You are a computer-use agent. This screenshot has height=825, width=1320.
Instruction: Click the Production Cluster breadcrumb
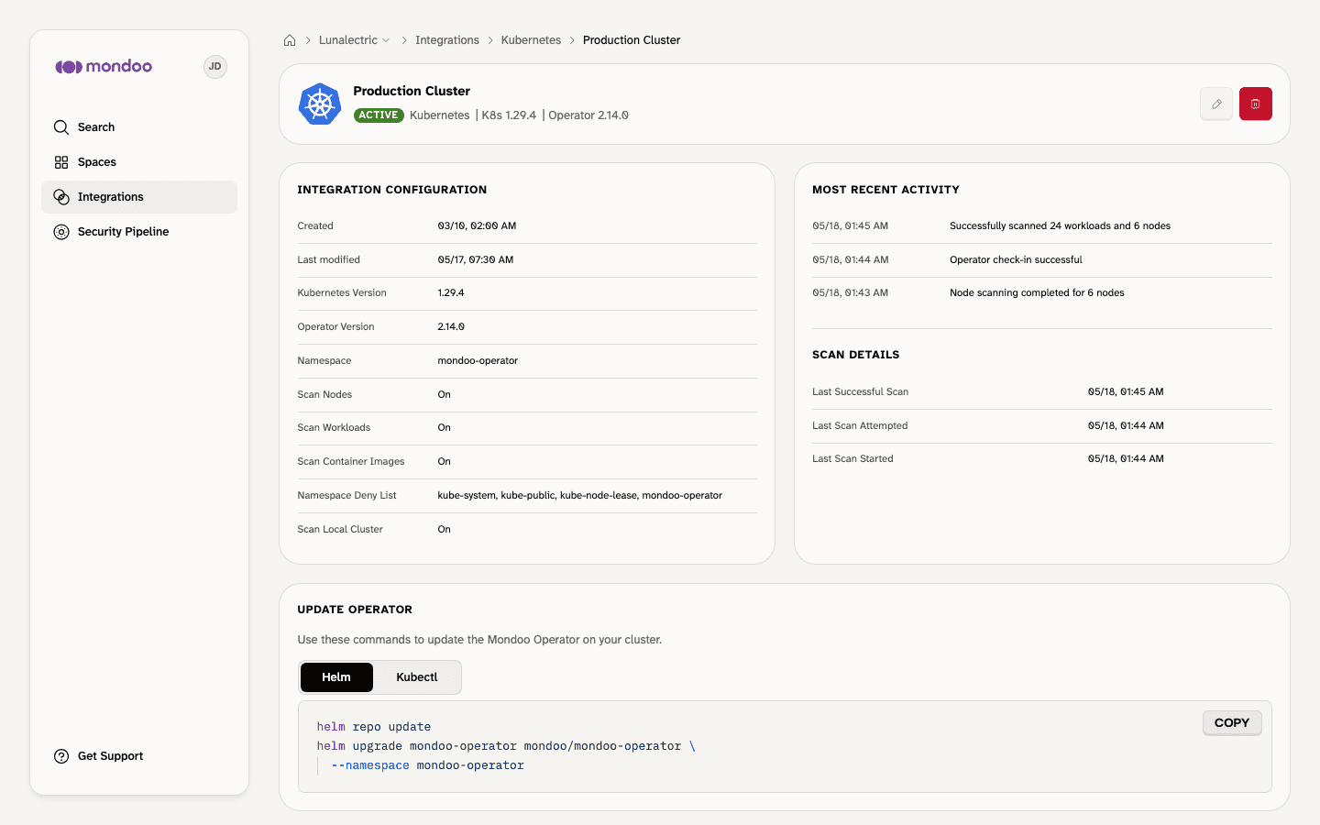[x=632, y=40]
